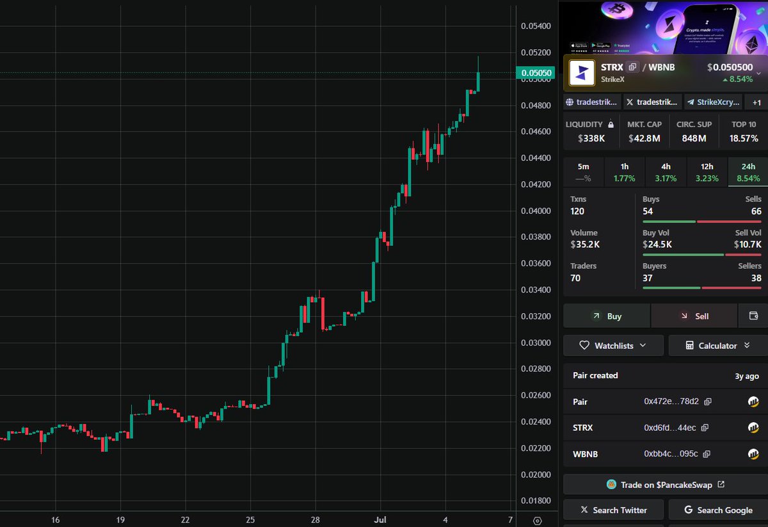
Task: Copy the STRX token address next to ticker
Action: [x=632, y=67]
